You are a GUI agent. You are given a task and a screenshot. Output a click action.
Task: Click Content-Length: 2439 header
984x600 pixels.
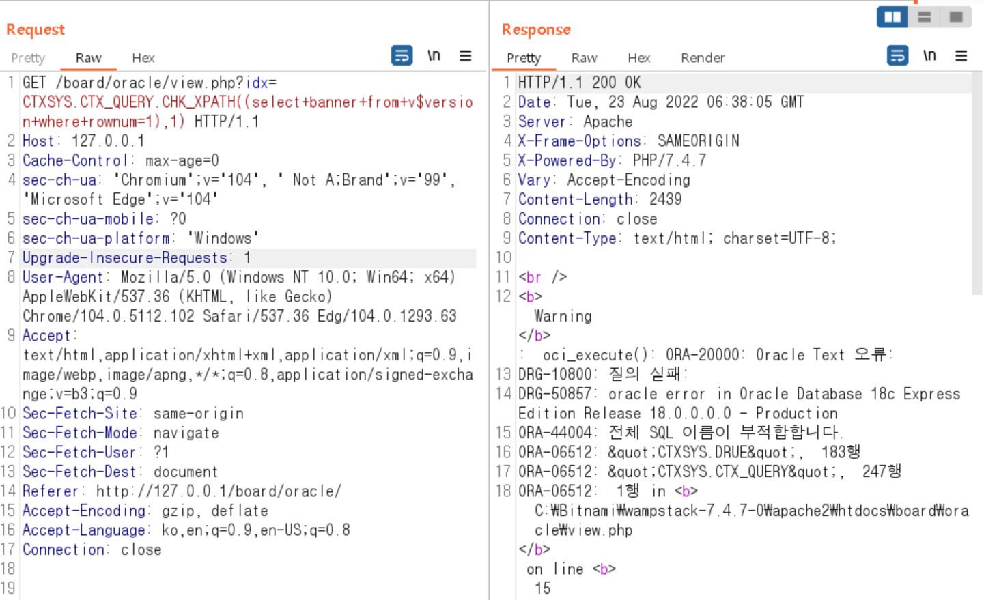tap(600, 199)
